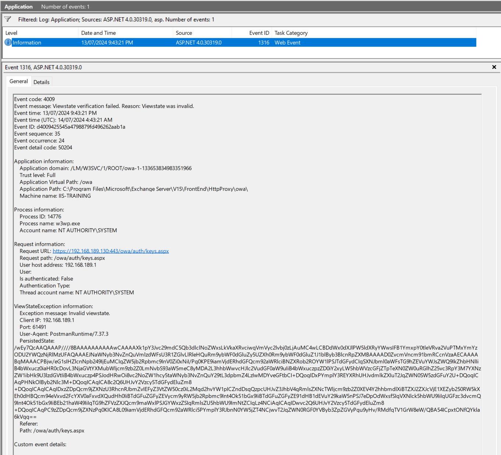Screen dimensions: 501x455
Task: Click the Task Category column header
Action: (x=291, y=33)
